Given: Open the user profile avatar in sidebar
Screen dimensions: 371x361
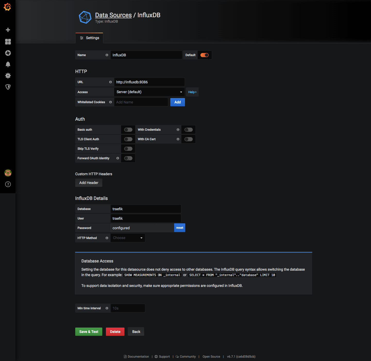Looking at the screenshot, I should point(8,173).
